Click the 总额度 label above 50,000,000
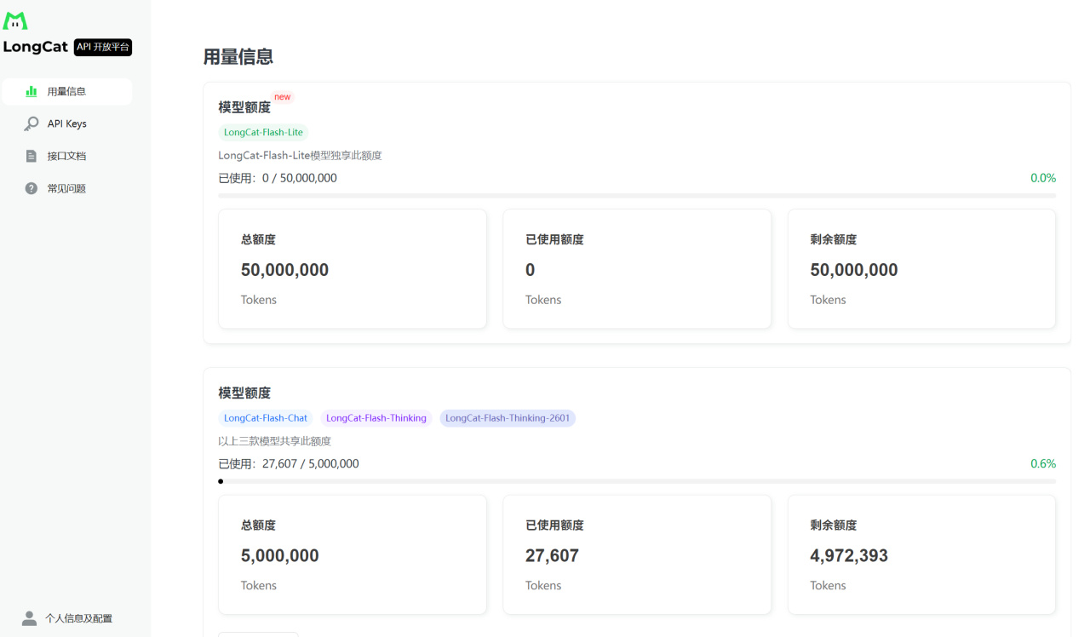 [258, 239]
